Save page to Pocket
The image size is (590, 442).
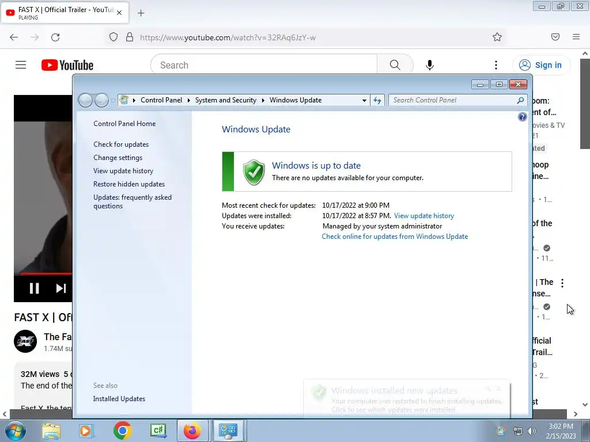(x=555, y=37)
